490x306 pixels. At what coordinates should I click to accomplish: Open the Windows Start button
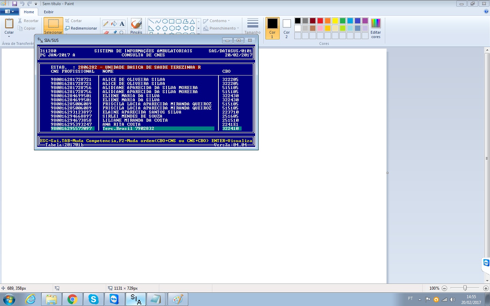(x=9, y=300)
